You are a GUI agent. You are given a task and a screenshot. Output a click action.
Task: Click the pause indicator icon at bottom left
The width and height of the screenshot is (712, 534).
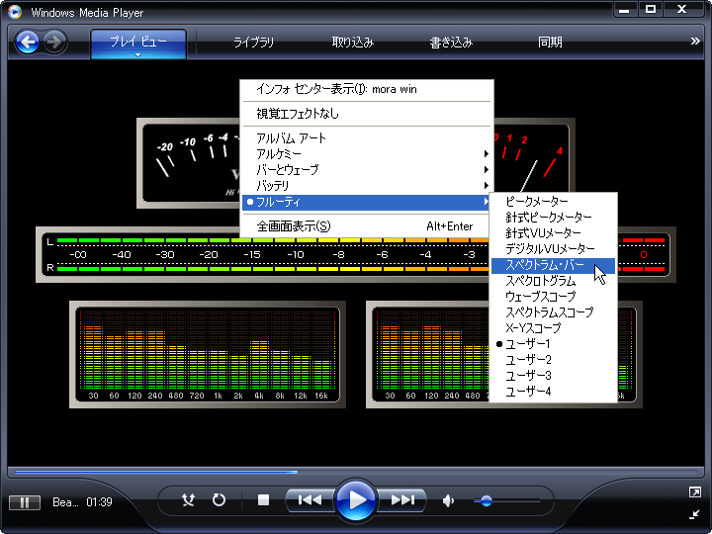(x=25, y=502)
